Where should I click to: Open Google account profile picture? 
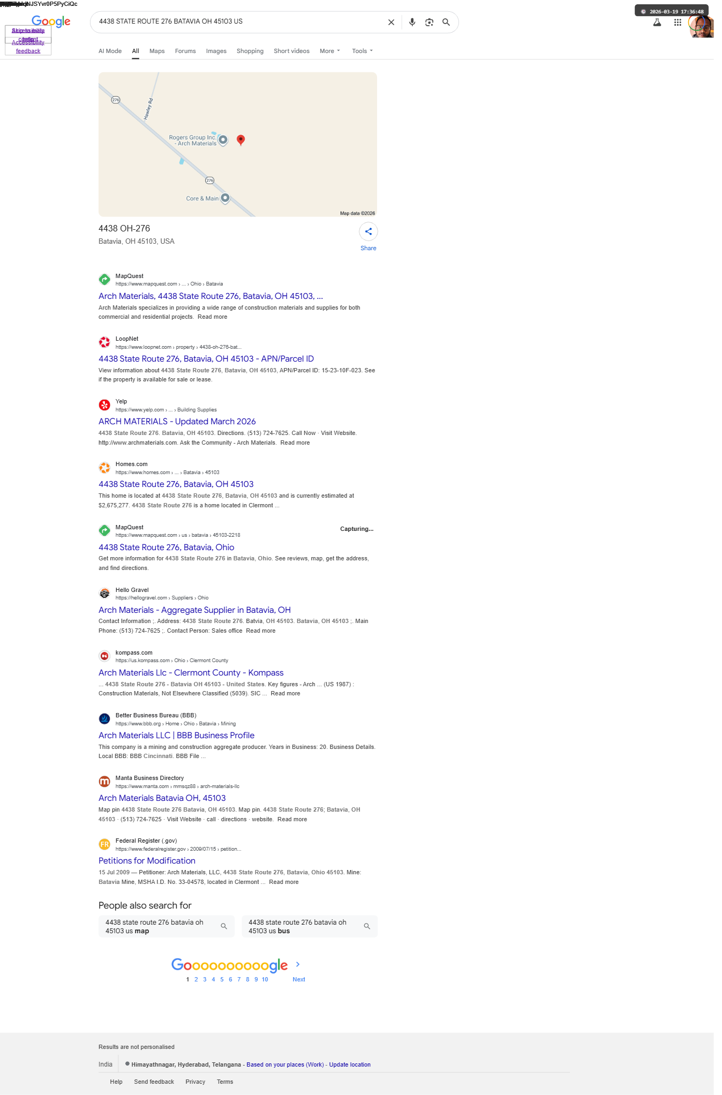pos(701,25)
